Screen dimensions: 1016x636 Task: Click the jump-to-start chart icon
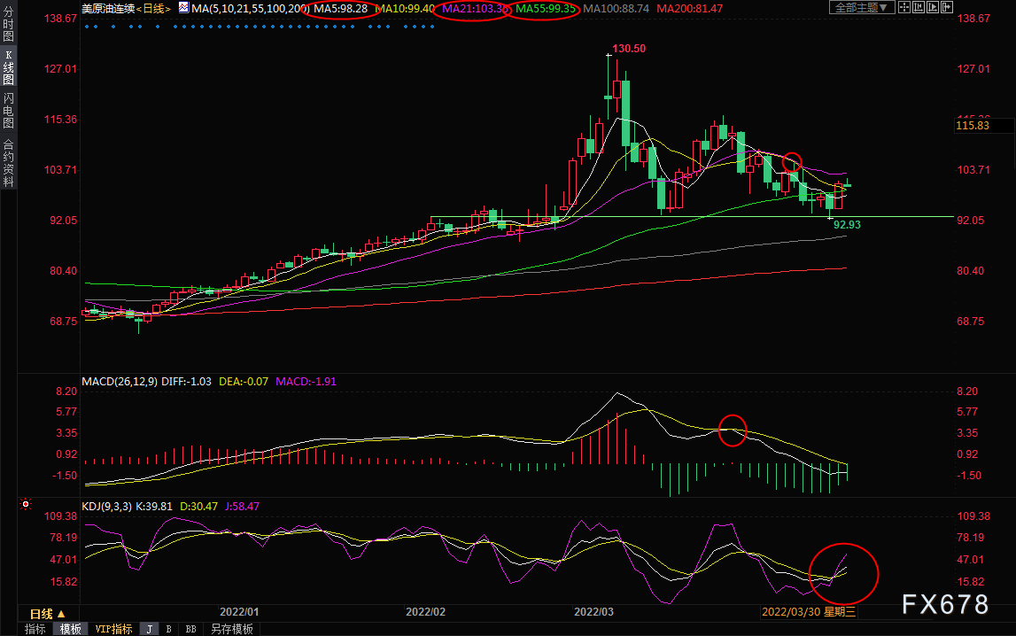click(x=919, y=7)
